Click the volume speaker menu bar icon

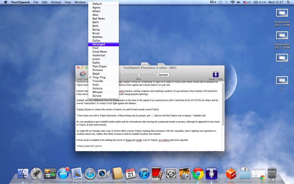click(239, 2)
